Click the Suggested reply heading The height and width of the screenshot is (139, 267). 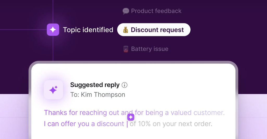[x=95, y=85]
